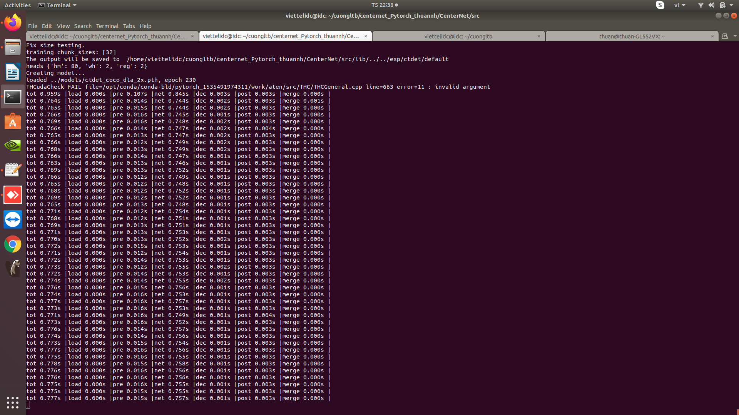
Task: Open the Search menu
Action: 83,26
